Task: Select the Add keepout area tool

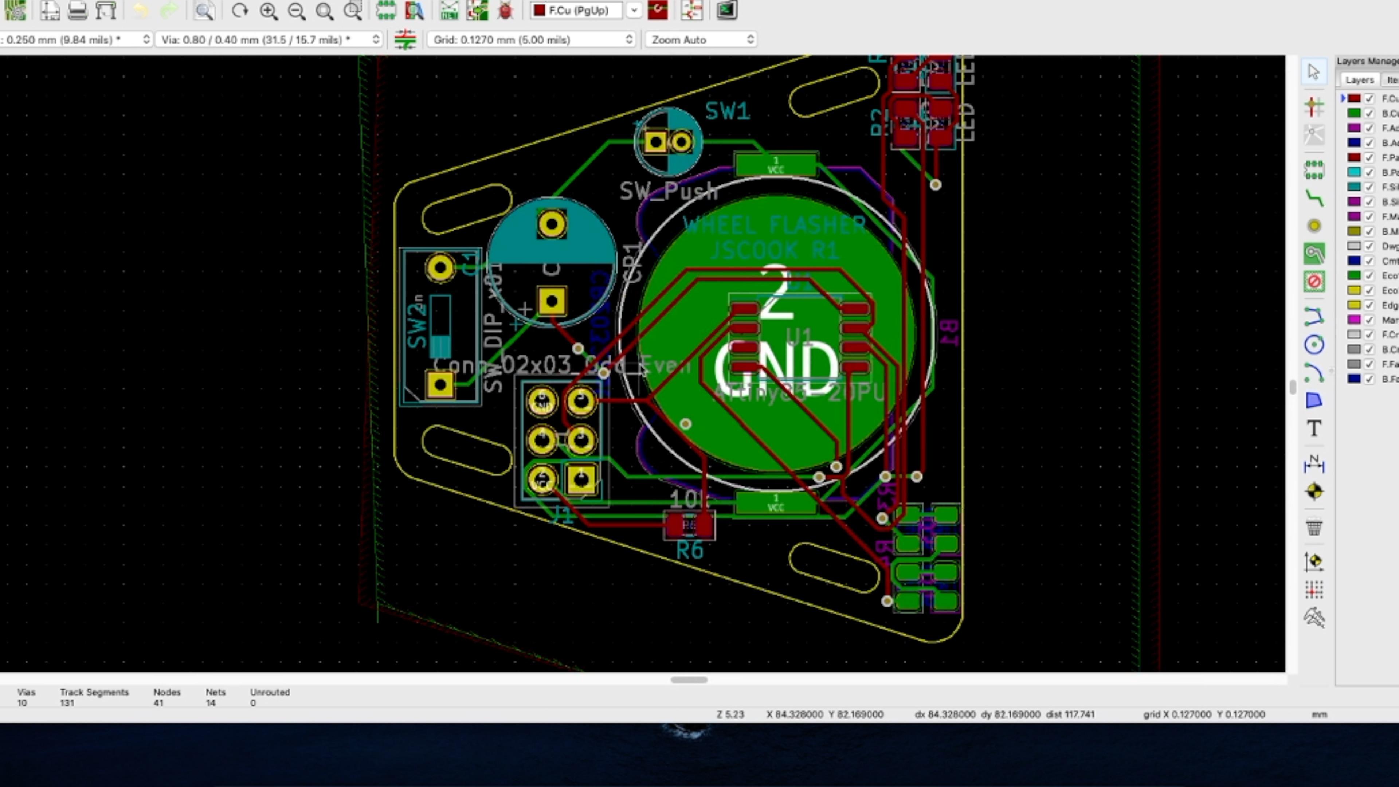Action: pyautogui.click(x=1314, y=282)
